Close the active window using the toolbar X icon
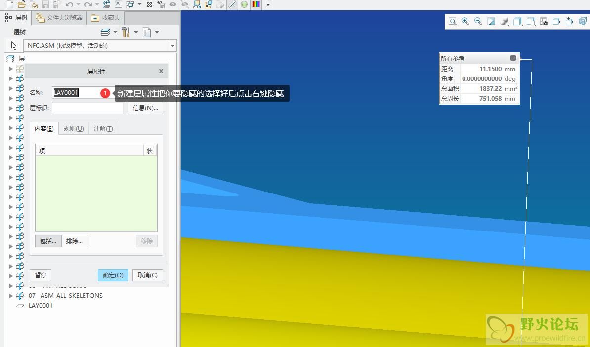Viewport: 590px width, 347px height. point(149,4)
